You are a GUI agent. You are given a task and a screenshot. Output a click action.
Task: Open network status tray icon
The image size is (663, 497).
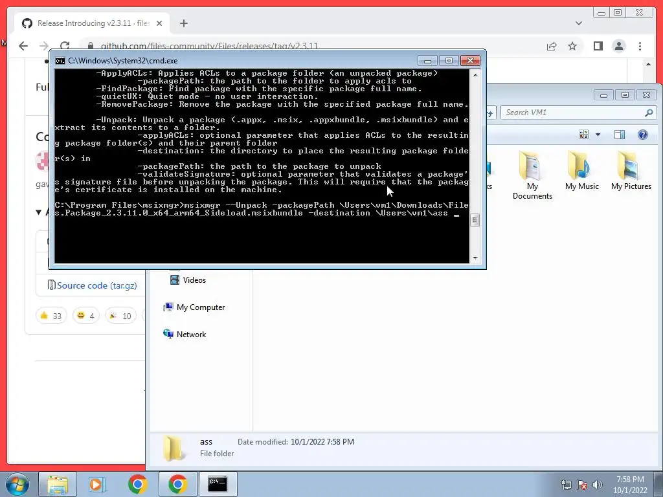coord(566,485)
